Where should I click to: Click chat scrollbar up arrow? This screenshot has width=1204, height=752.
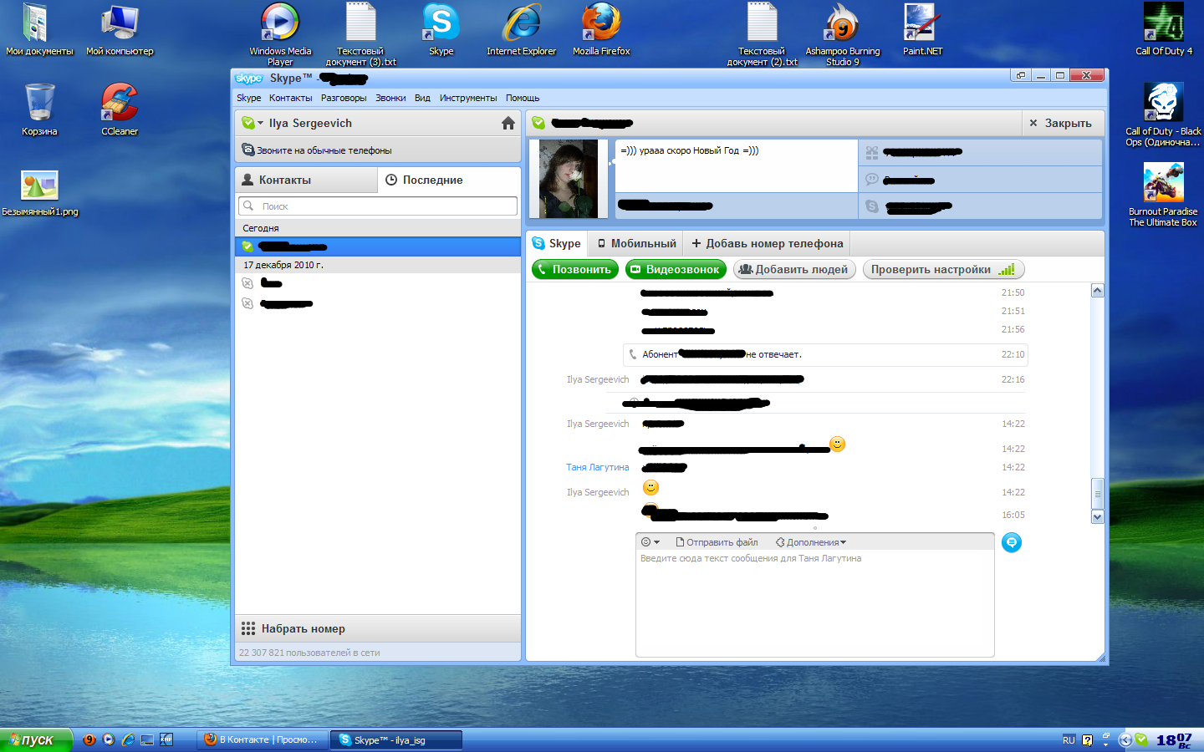[1098, 291]
